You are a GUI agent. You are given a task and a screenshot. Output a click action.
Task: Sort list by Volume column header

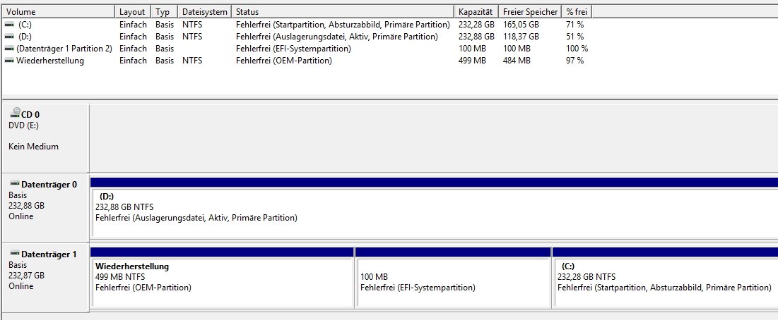(59, 12)
